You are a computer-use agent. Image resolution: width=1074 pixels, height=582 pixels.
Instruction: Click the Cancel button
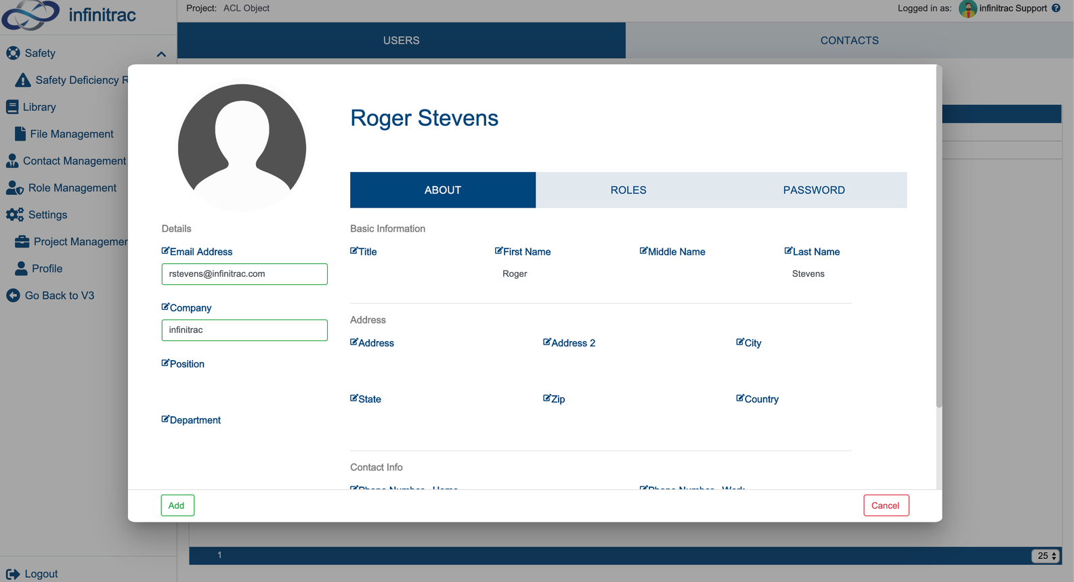point(886,506)
